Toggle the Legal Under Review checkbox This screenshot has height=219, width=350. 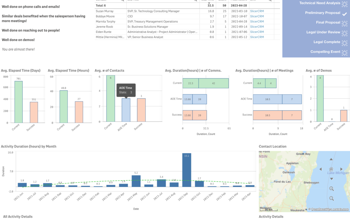(x=344, y=33)
